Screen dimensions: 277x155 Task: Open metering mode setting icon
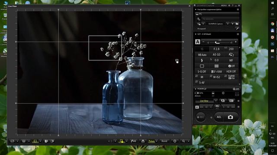216,66
